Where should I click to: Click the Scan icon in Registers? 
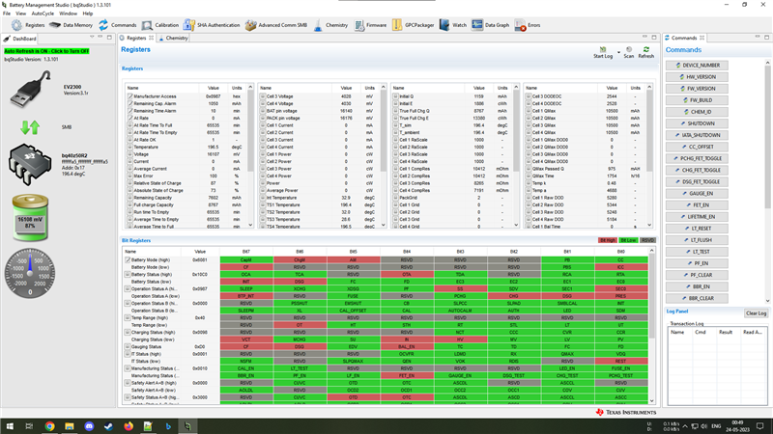coord(629,50)
